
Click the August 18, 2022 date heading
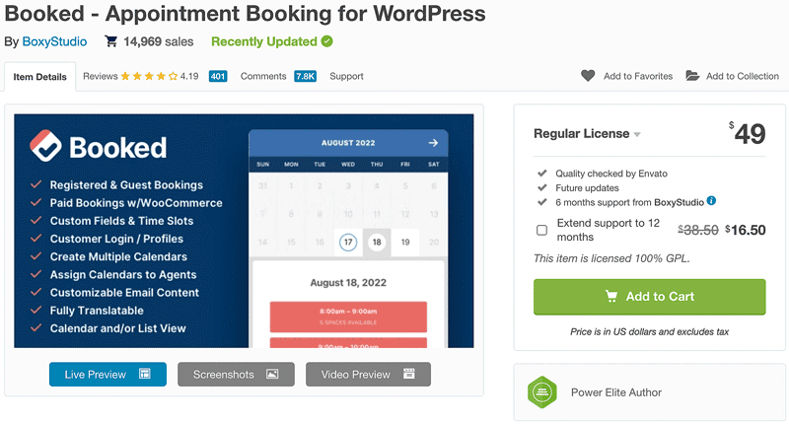(x=348, y=283)
